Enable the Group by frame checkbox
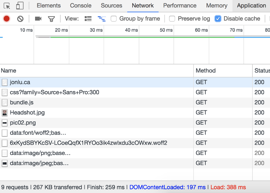Image resolution: width=270 pixels, height=193 pixels. [x=114, y=19]
